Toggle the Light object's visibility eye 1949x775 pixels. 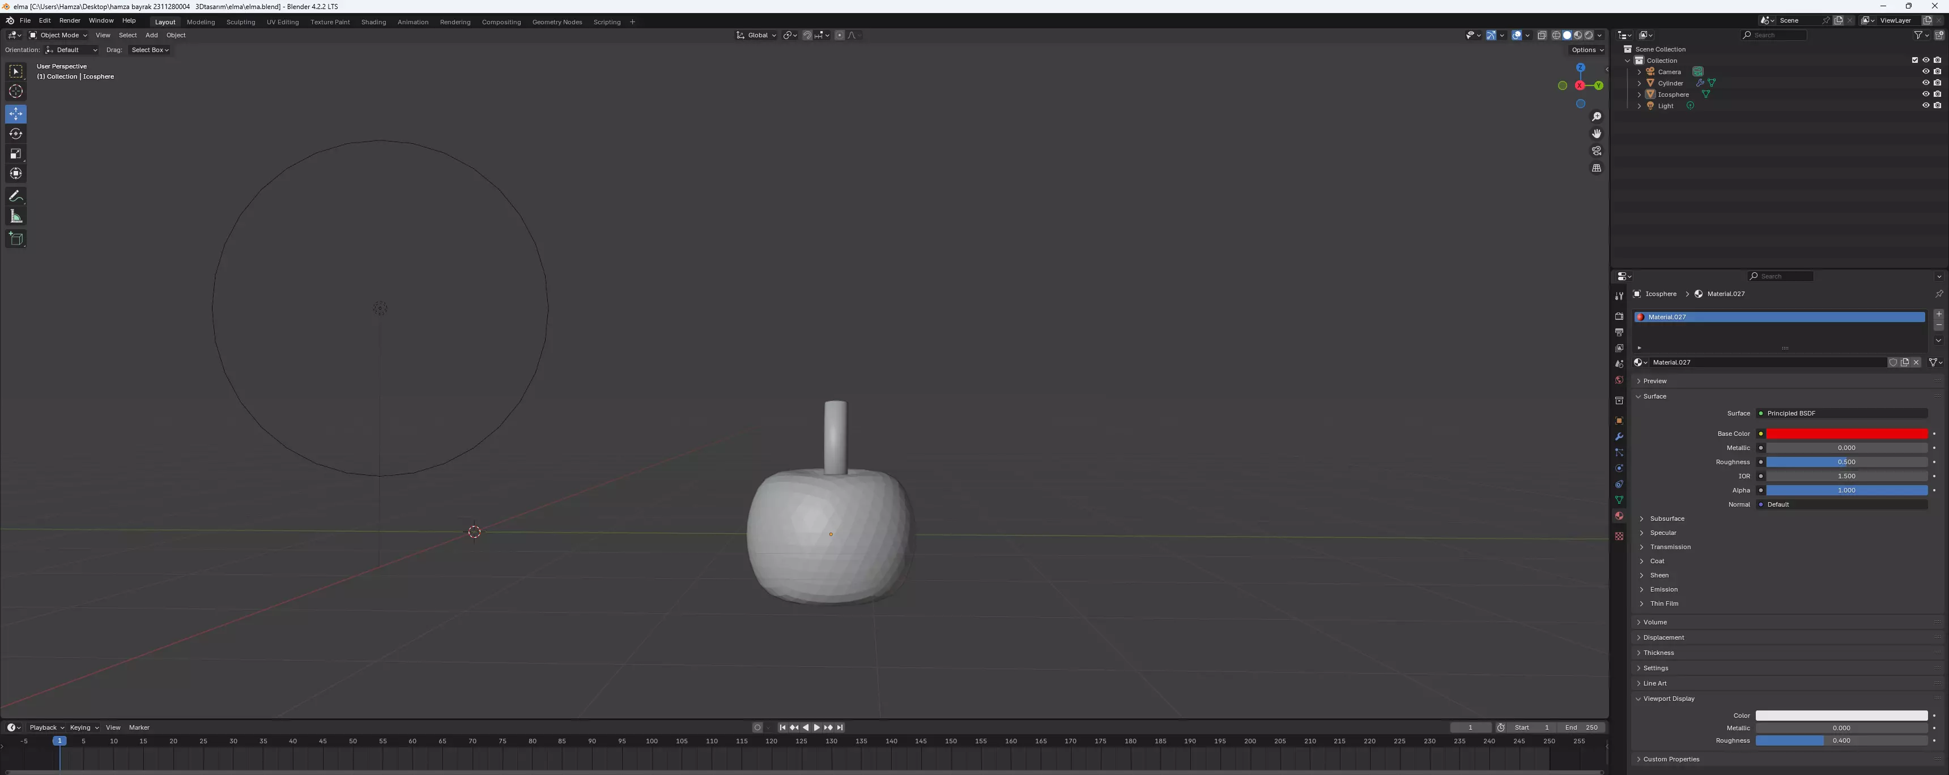point(1926,106)
